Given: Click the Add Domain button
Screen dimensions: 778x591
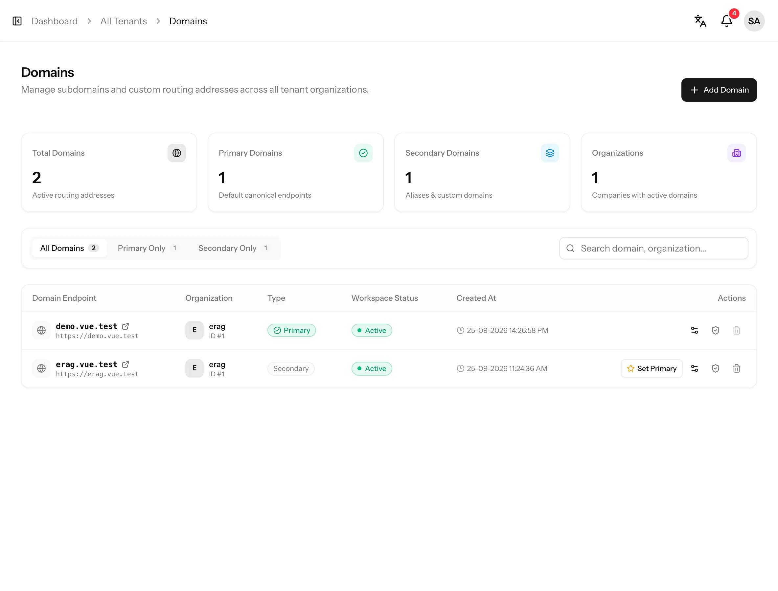Looking at the screenshot, I should 719,90.
